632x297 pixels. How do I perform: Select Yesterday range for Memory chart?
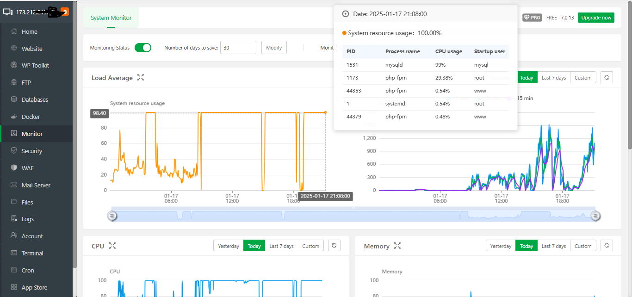(501, 246)
